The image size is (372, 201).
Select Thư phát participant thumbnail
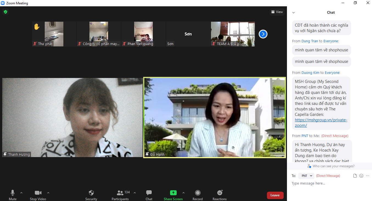pos(54,34)
